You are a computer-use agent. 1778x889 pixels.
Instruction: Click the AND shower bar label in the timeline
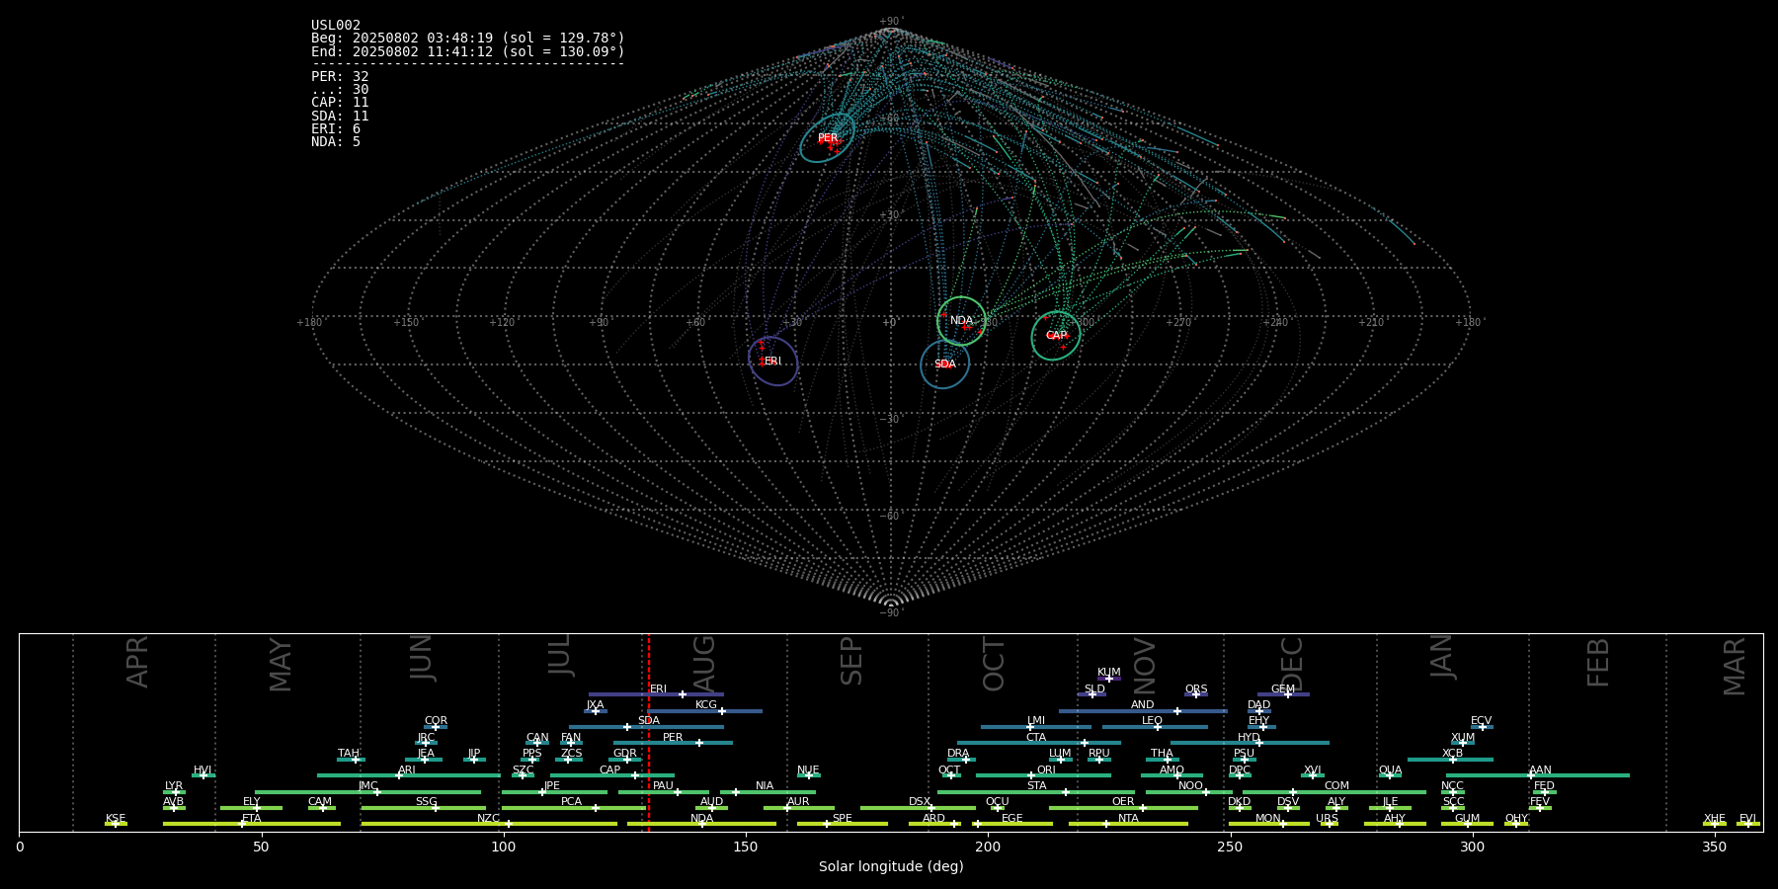1143,705
